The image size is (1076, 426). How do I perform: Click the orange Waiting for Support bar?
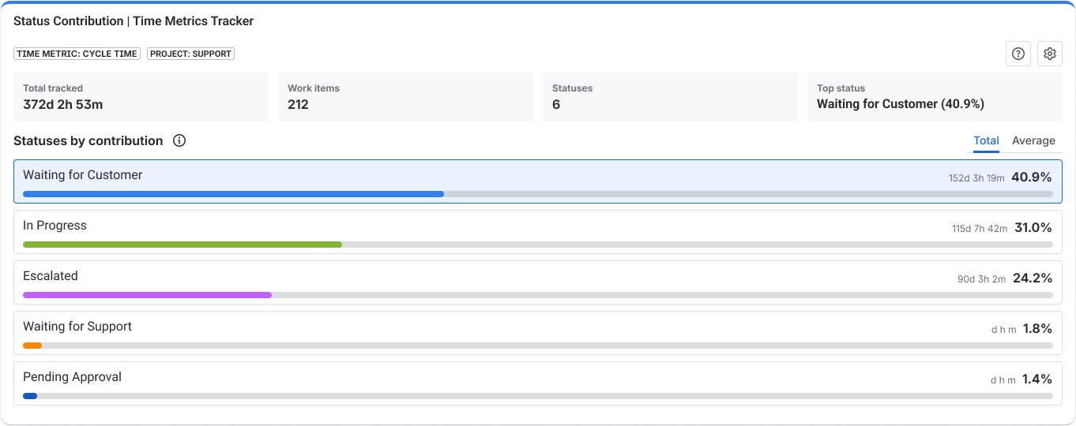coord(32,346)
